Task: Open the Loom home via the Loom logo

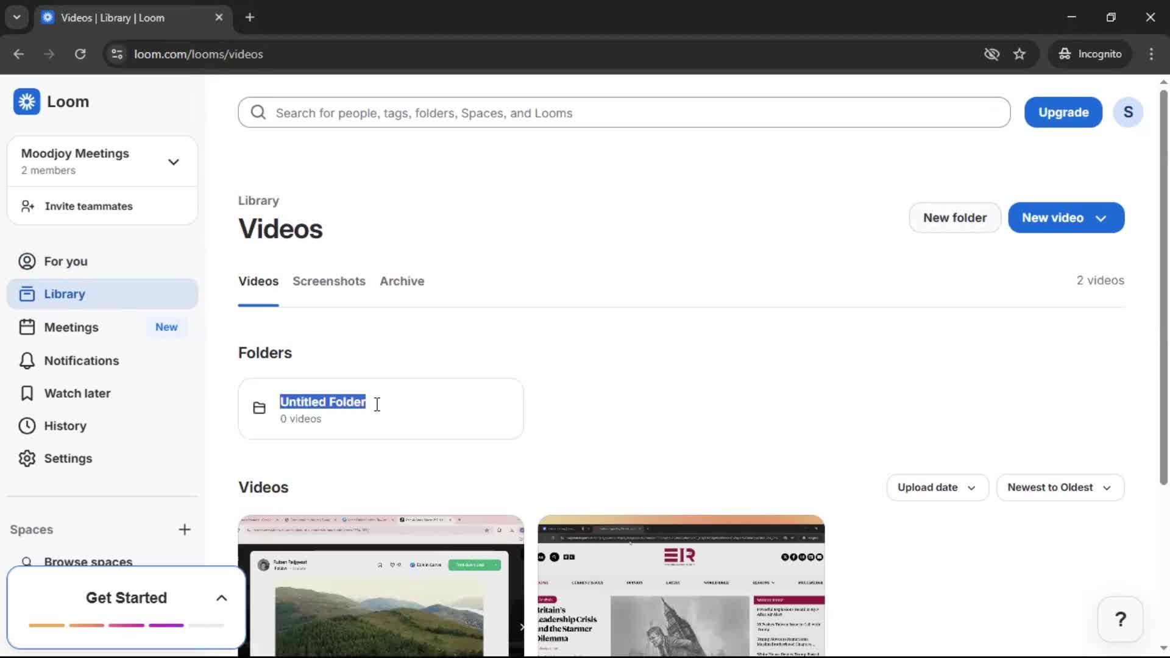Action: [52, 102]
